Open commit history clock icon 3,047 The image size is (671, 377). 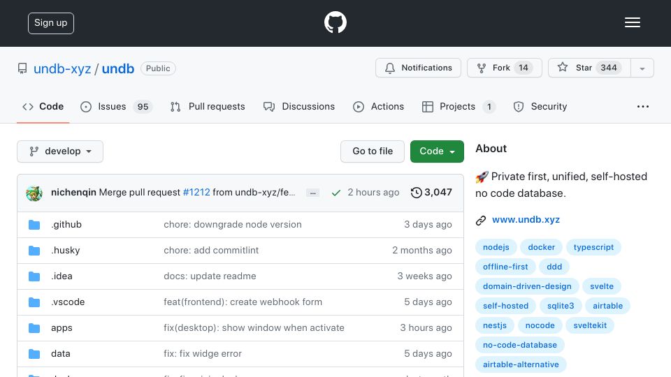pyautogui.click(x=431, y=193)
